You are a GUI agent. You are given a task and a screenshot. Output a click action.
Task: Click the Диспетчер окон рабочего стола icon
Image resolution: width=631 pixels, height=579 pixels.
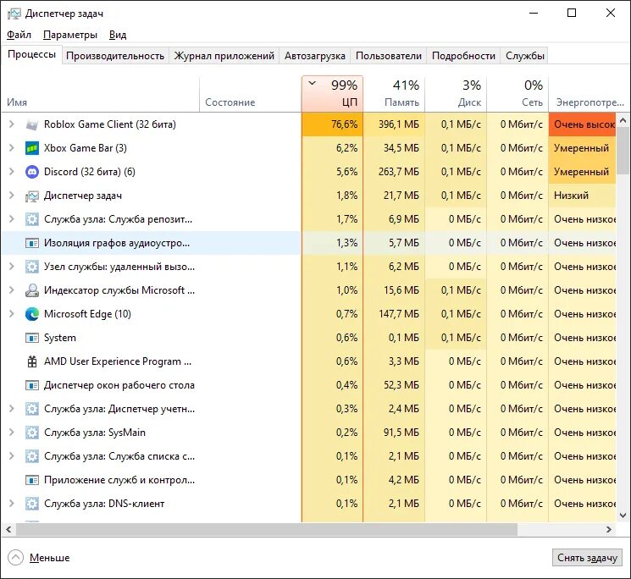coord(32,385)
